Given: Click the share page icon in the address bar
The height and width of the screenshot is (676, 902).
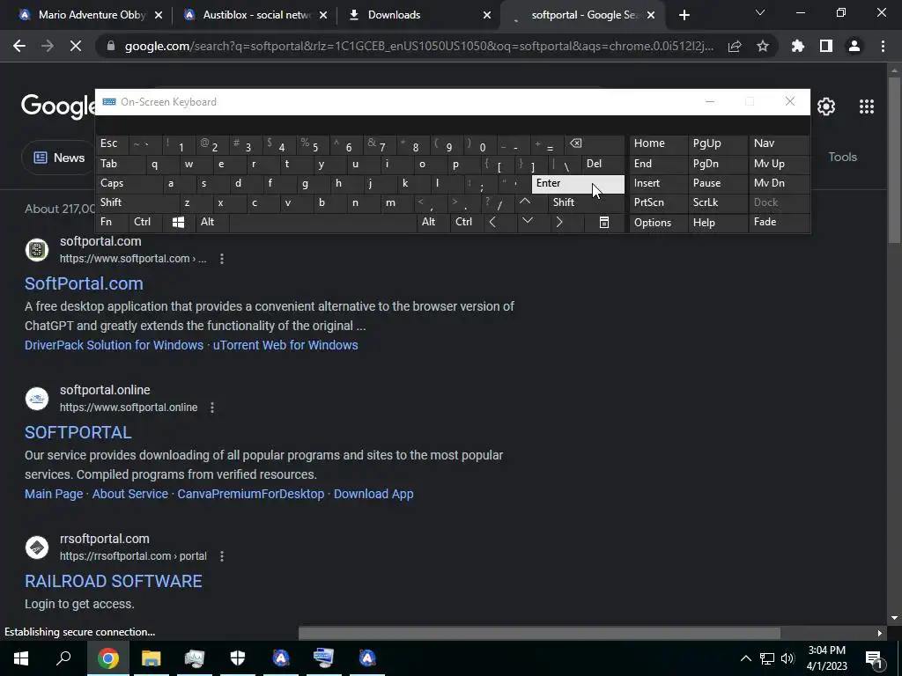Looking at the screenshot, I should [735, 46].
